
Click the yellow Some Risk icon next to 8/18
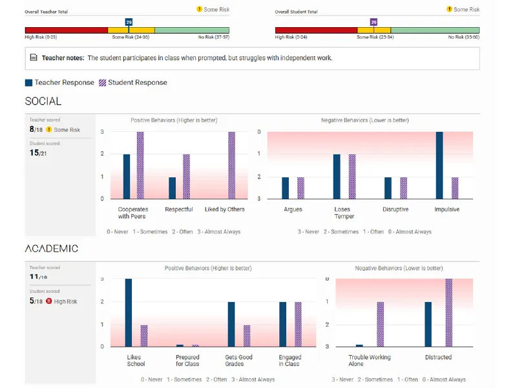tap(49, 129)
